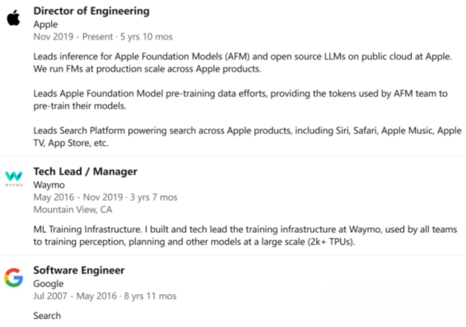Select the Google "G" logo

14,277
